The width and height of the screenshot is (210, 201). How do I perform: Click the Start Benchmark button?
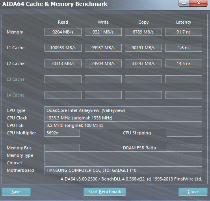[x=104, y=192]
